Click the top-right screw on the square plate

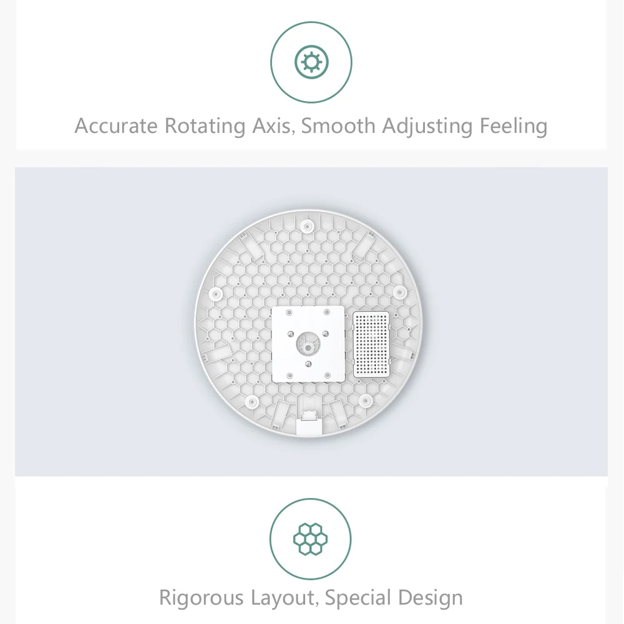coord(327,312)
